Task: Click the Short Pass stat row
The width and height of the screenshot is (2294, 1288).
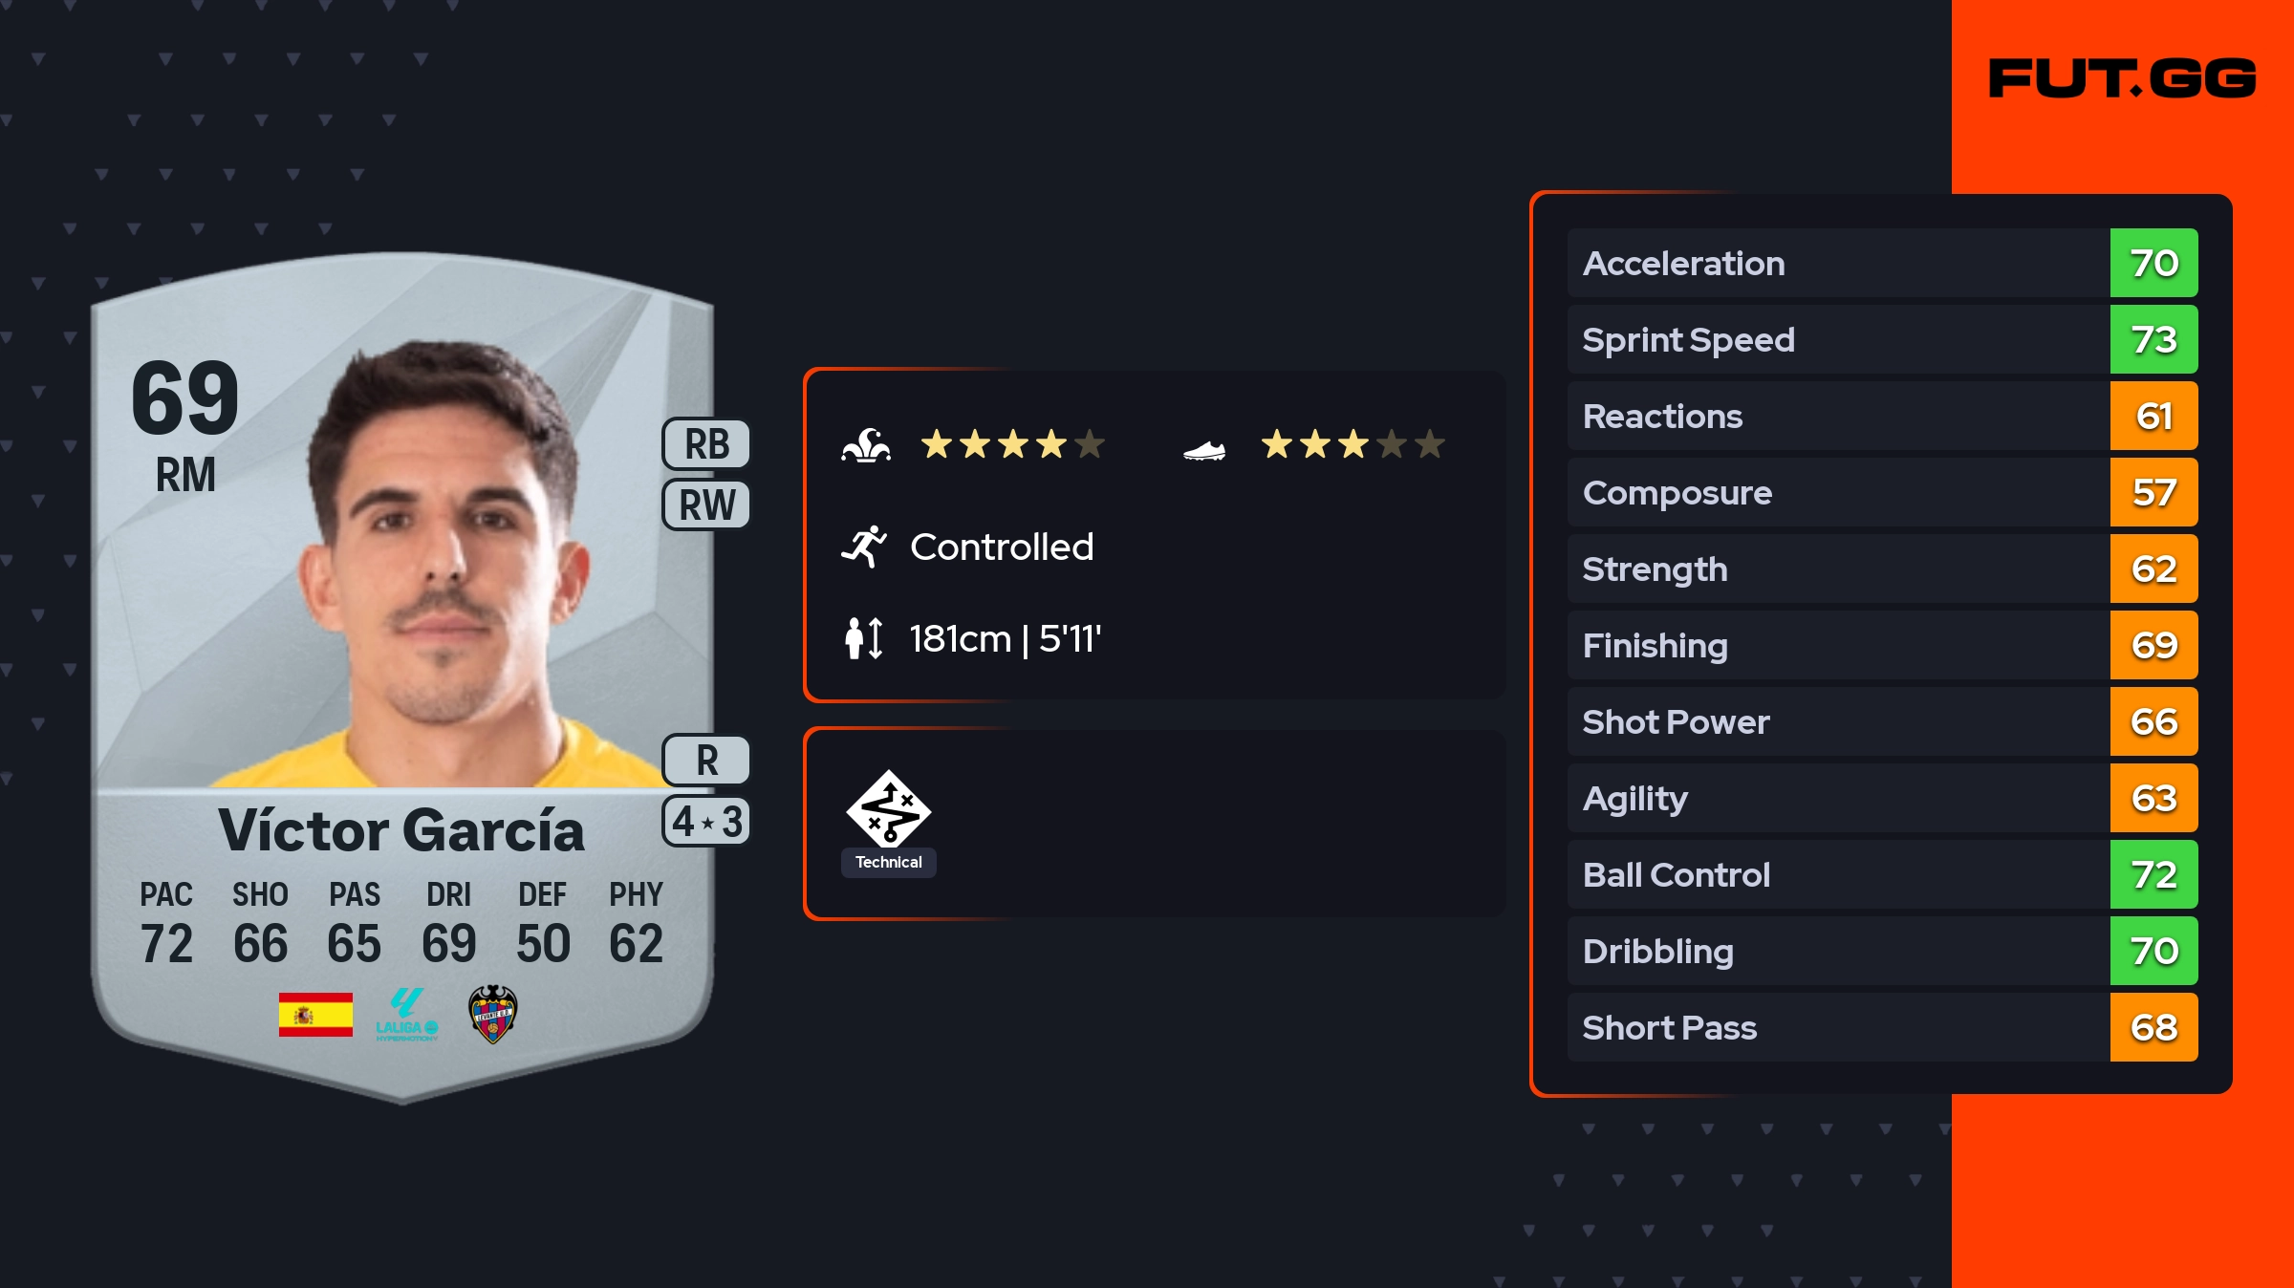Action: coord(1835,1027)
